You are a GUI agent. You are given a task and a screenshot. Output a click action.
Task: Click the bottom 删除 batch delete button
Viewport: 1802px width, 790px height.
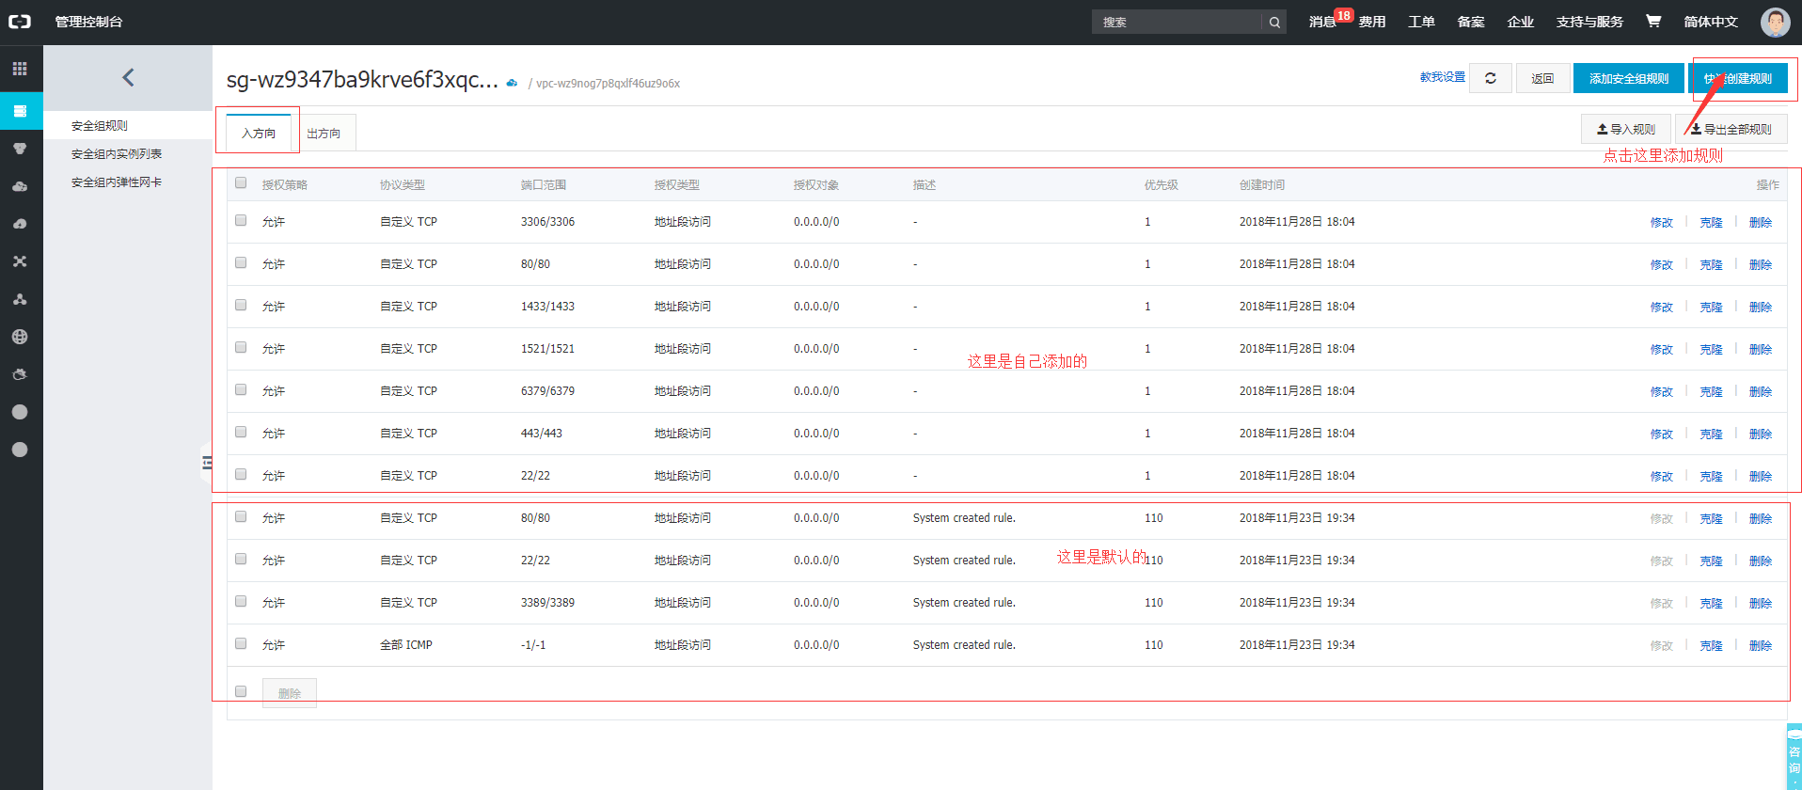tap(290, 693)
